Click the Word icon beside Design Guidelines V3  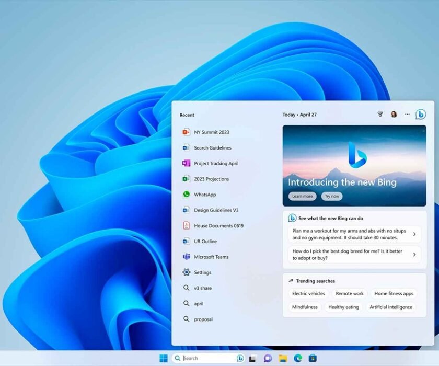pos(186,210)
